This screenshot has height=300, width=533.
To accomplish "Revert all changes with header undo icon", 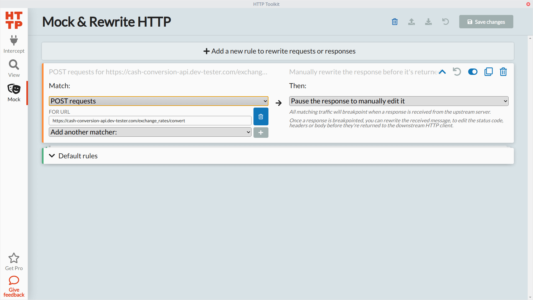I will [445, 22].
